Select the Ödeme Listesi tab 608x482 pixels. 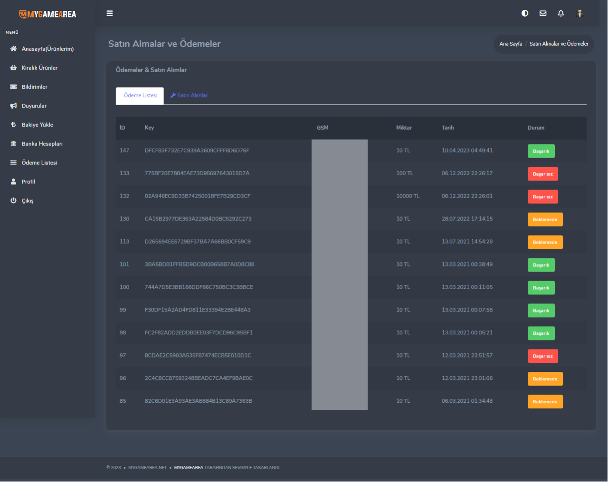(140, 95)
